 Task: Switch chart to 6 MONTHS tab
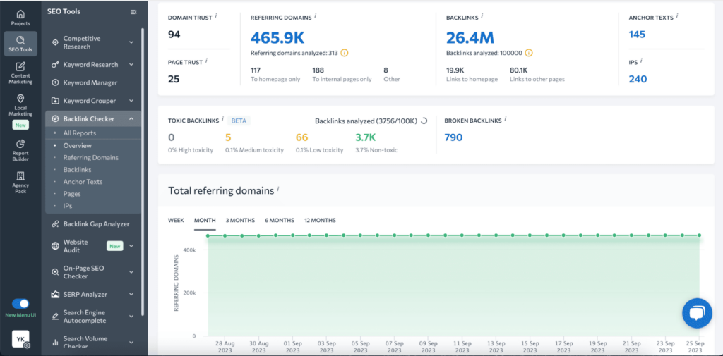(280, 220)
